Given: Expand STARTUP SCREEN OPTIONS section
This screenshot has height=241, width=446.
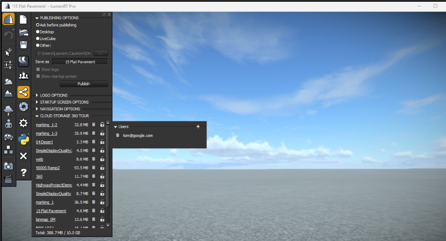Looking at the screenshot, I should [37, 102].
